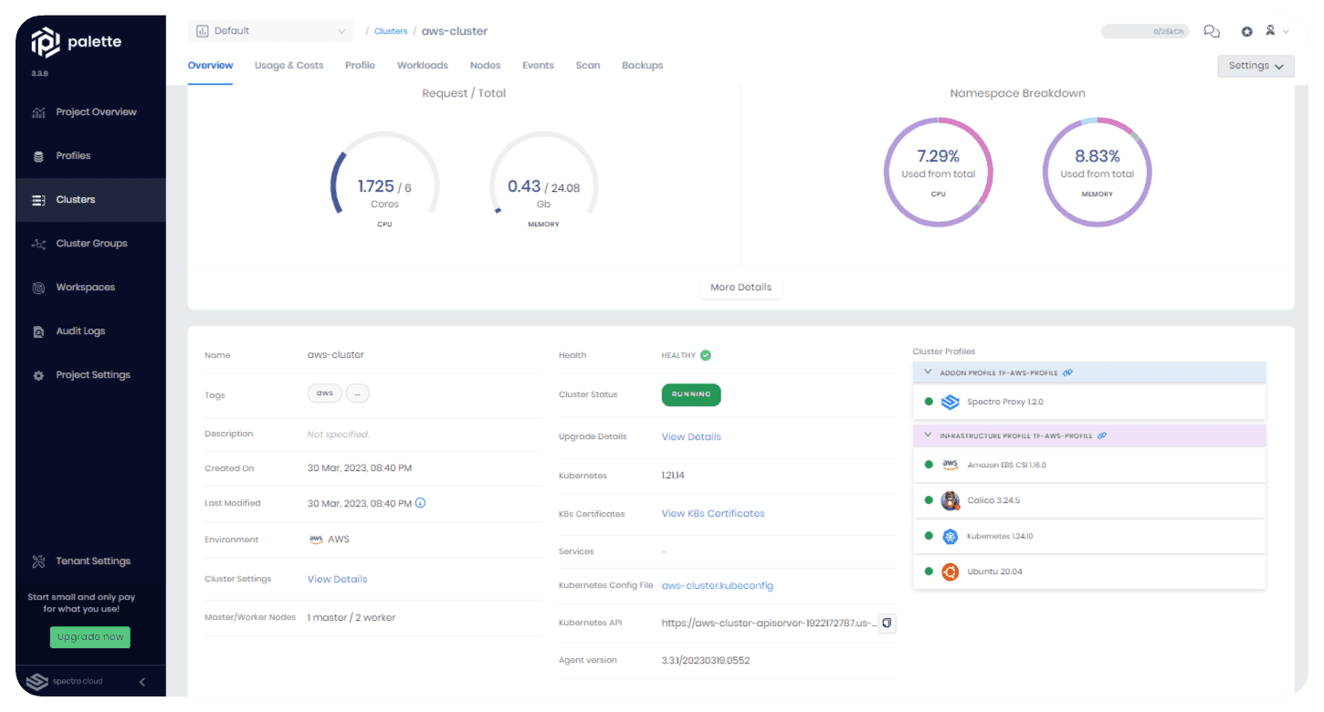The width and height of the screenshot is (1324, 712).
Task: Click the agent version 3.3.1/20230319.0552 value
Action: tap(705, 660)
